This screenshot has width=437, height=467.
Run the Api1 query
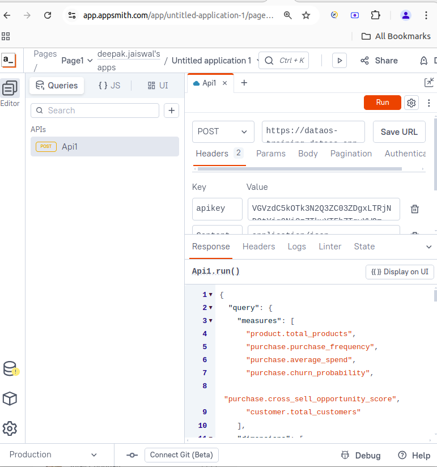coord(383,103)
